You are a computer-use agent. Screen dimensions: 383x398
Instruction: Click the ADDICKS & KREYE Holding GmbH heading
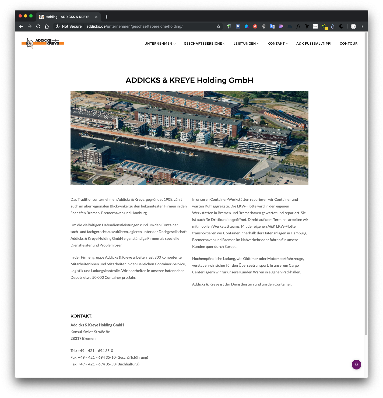[189, 80]
